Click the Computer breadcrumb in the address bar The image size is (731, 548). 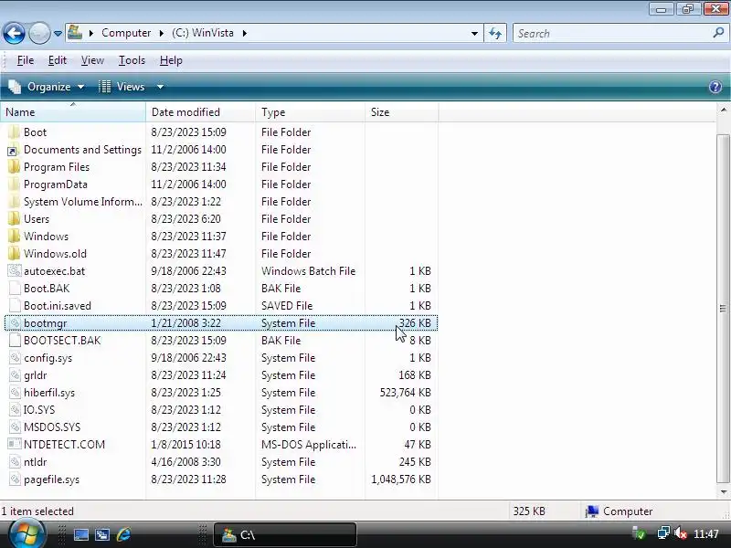click(x=126, y=33)
